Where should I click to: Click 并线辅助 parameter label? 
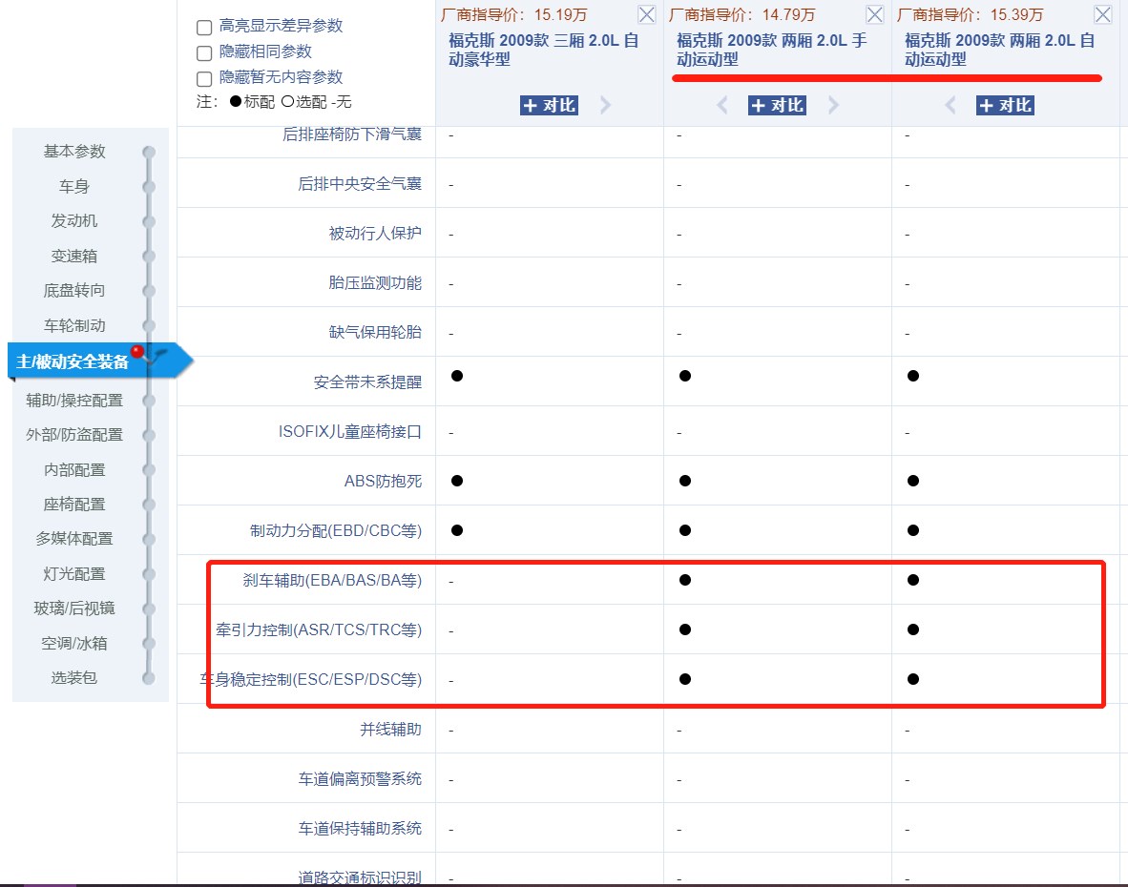point(390,730)
